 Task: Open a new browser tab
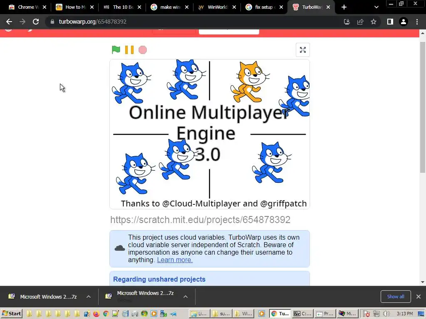tap(344, 7)
